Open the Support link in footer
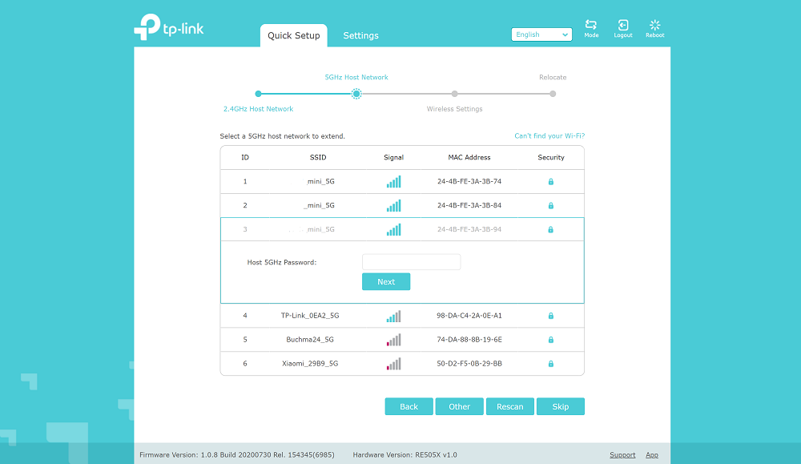Image resolution: width=801 pixels, height=464 pixels. tap(622, 455)
